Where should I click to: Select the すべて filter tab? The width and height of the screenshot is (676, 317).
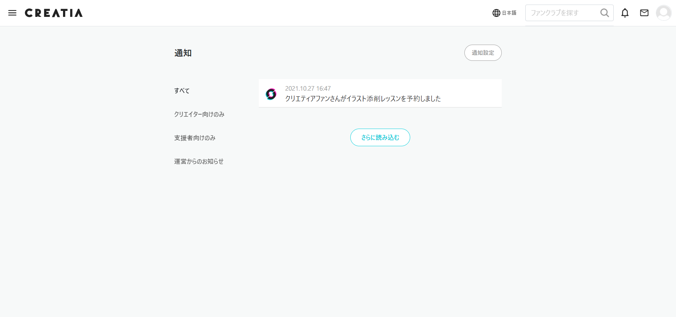click(x=182, y=91)
